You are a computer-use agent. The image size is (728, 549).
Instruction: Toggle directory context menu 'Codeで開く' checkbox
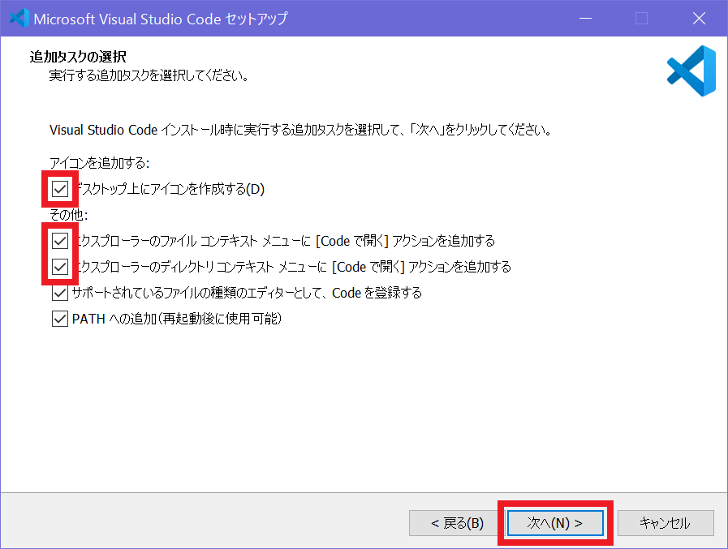coord(59,267)
